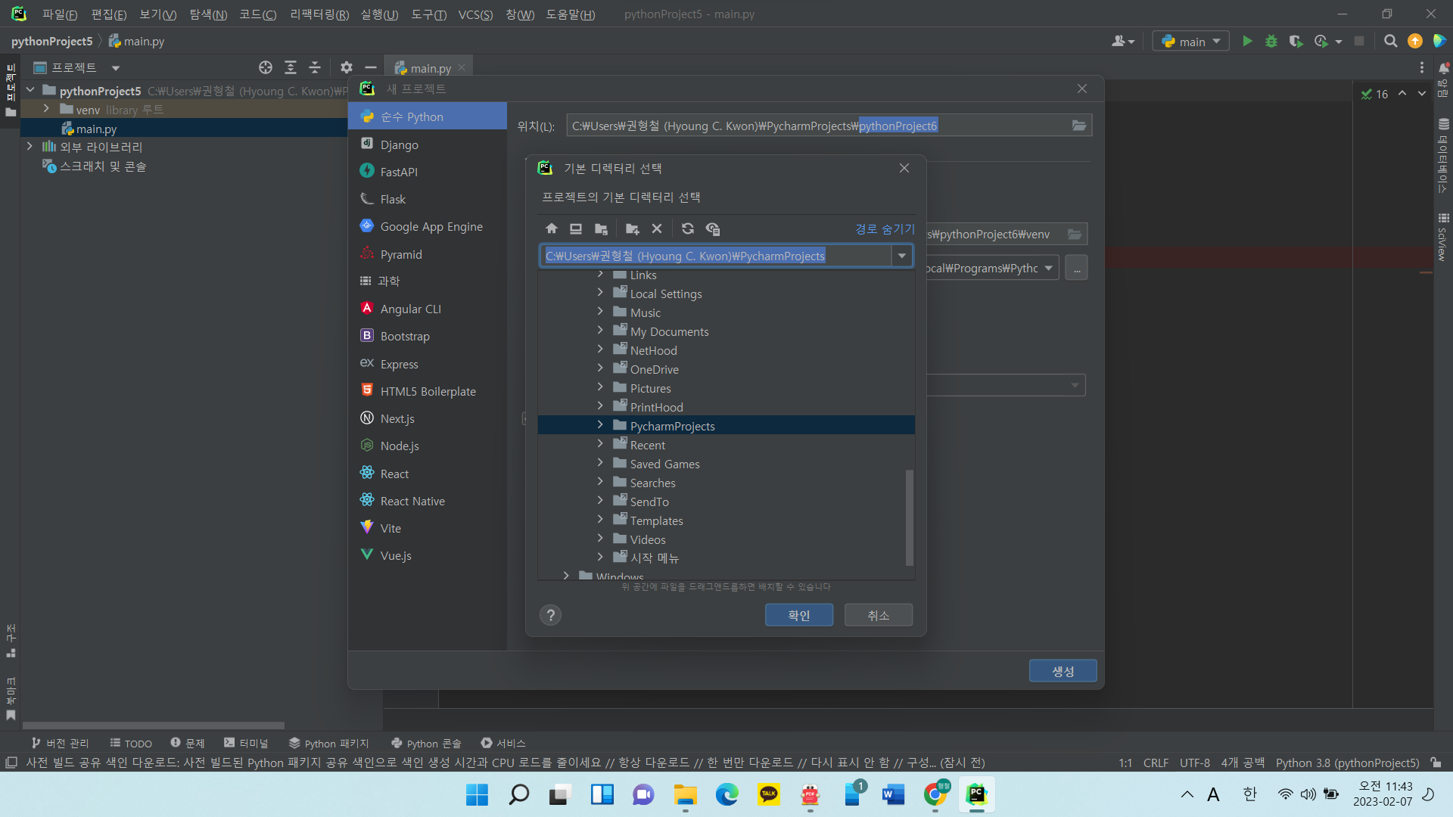Image resolution: width=1453 pixels, height=817 pixels.
Task: Expand the OneDrive folder
Action: pyautogui.click(x=600, y=368)
